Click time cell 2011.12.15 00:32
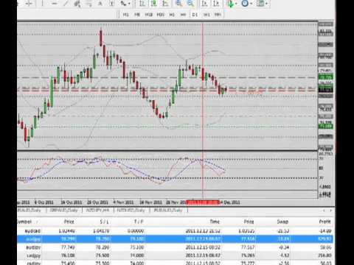Image resolution: width=354 pixels, height=265 pixels. (203, 247)
